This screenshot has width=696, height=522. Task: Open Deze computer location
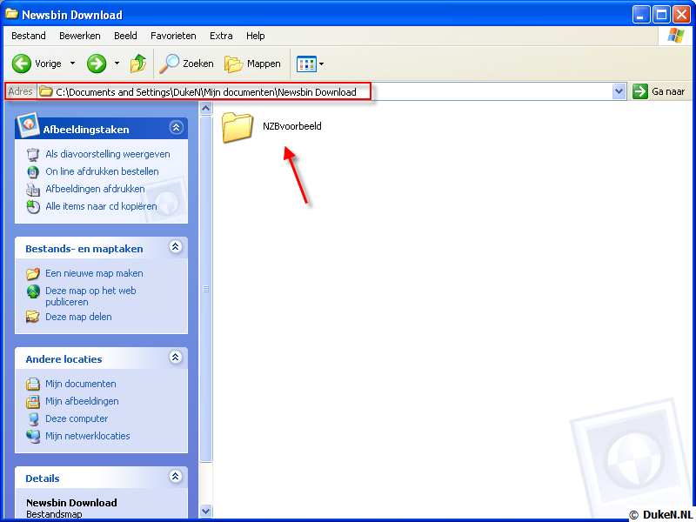[x=77, y=418]
